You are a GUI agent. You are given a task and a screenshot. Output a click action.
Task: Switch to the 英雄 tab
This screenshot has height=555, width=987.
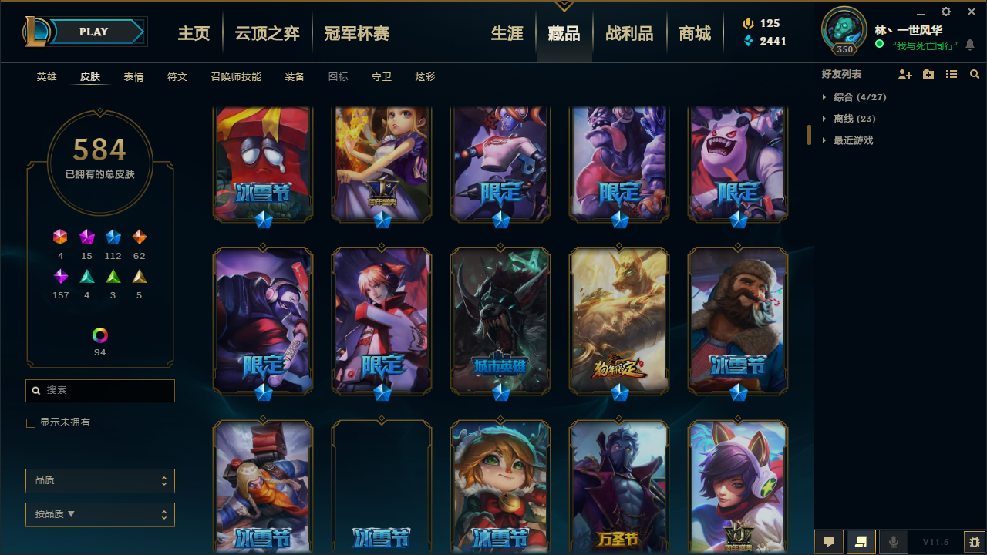47,77
